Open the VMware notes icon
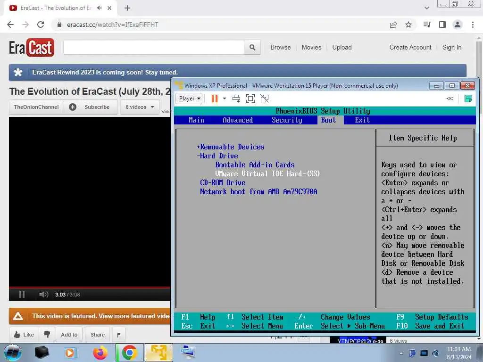The image size is (483, 362). [x=468, y=99]
